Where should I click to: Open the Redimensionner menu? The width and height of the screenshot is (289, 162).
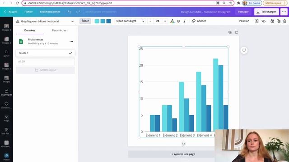pyautogui.click(x=50, y=12)
